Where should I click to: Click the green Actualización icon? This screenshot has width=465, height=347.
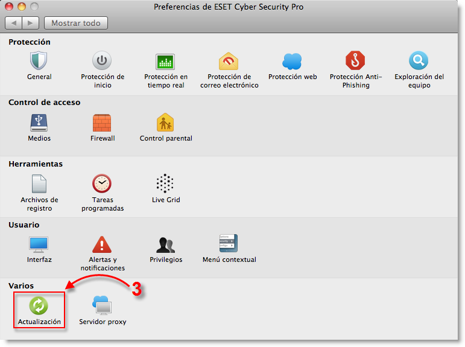[x=39, y=306]
